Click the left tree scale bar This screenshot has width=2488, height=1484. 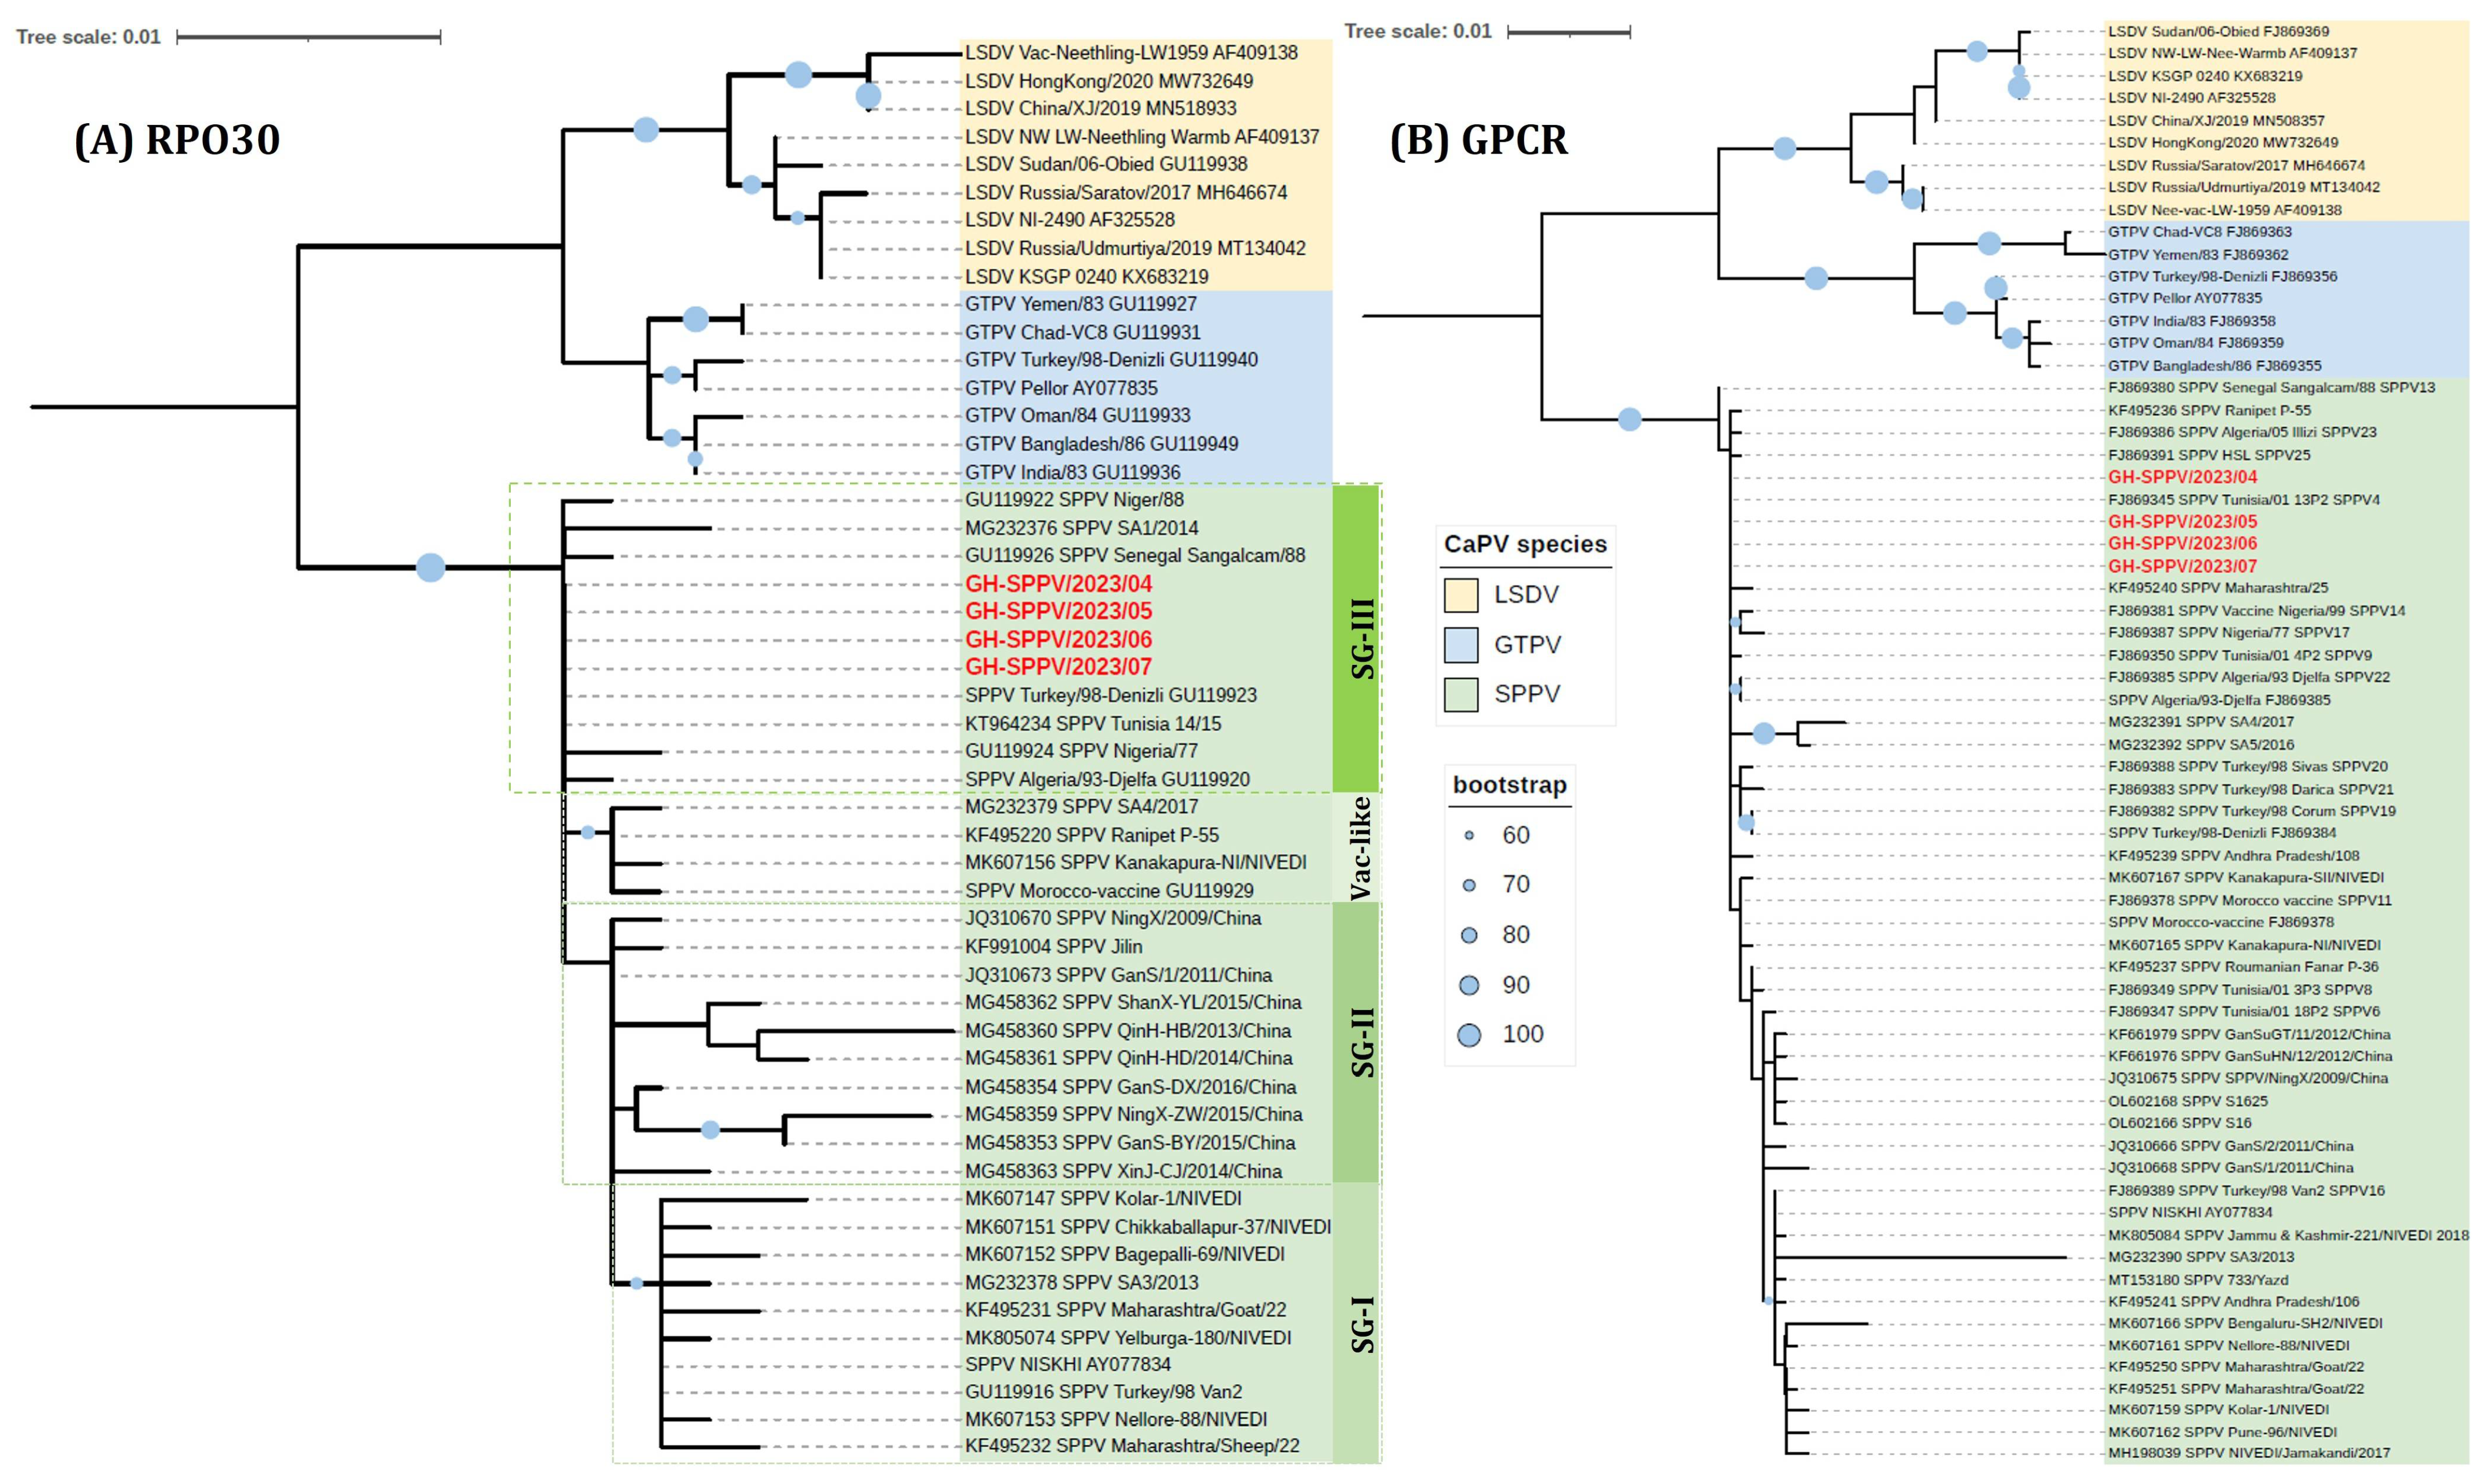[308, 38]
